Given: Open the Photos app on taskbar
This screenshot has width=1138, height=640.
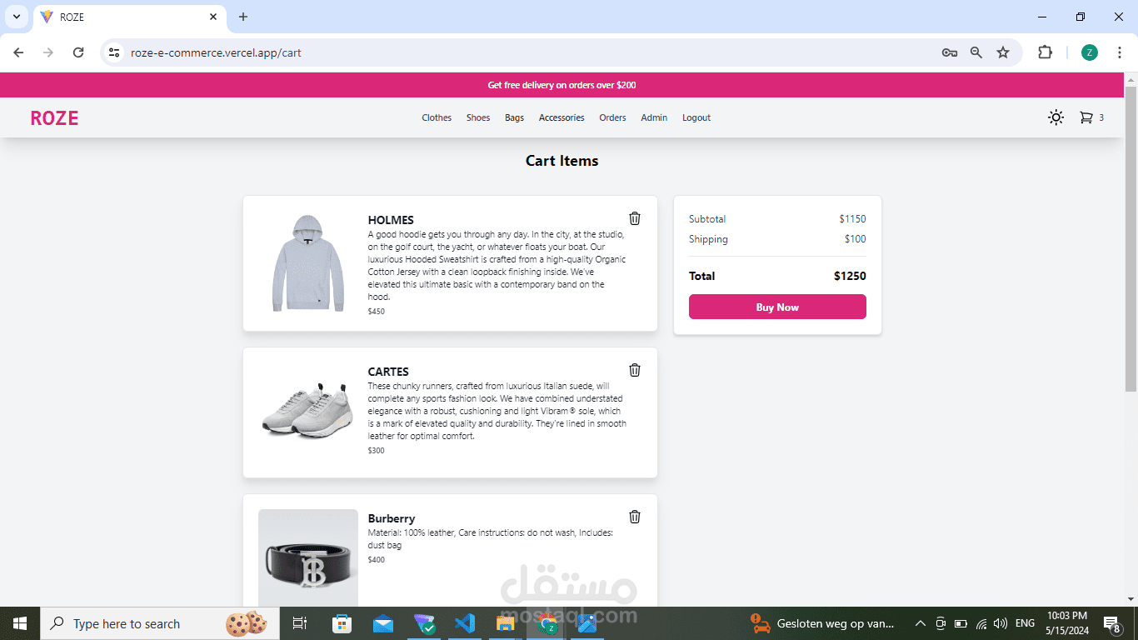Looking at the screenshot, I should tap(587, 623).
